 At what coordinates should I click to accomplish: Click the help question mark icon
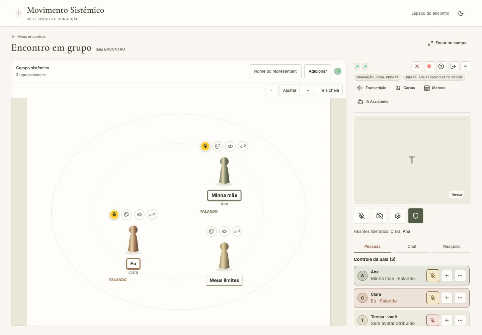point(441,66)
